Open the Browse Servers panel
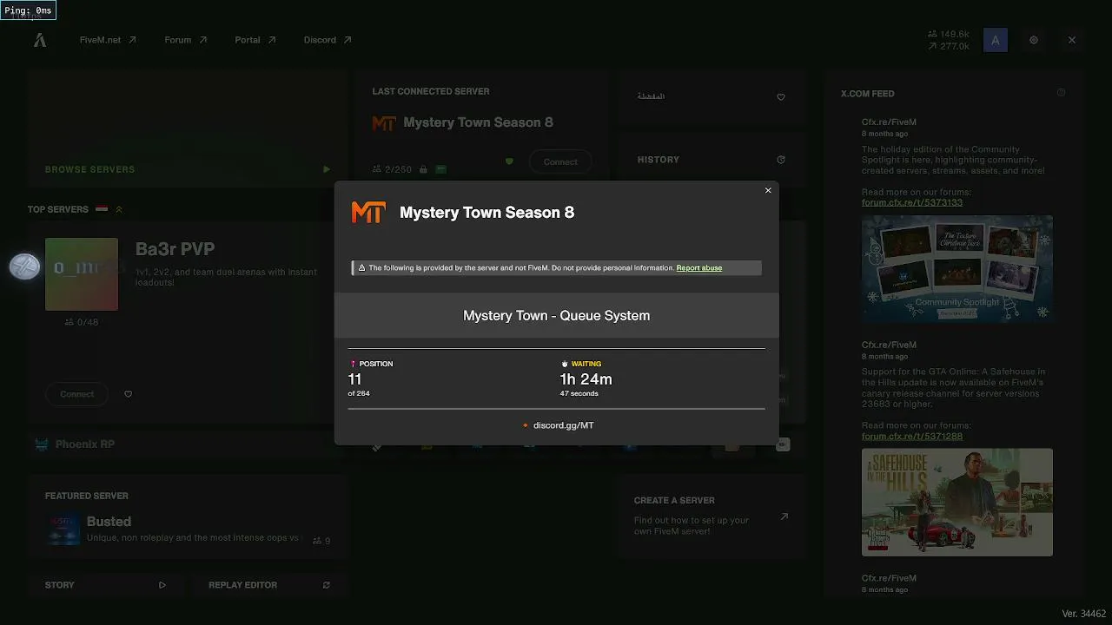This screenshot has height=625, width=1112. point(187,129)
